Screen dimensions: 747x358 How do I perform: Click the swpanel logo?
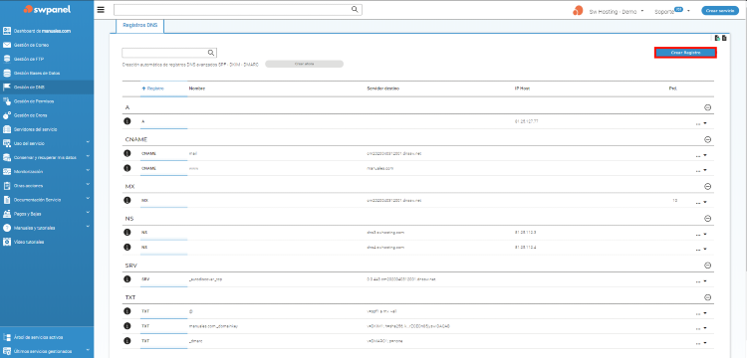pos(46,9)
